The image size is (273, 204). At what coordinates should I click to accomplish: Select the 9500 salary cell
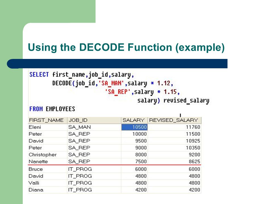[x=135, y=141]
